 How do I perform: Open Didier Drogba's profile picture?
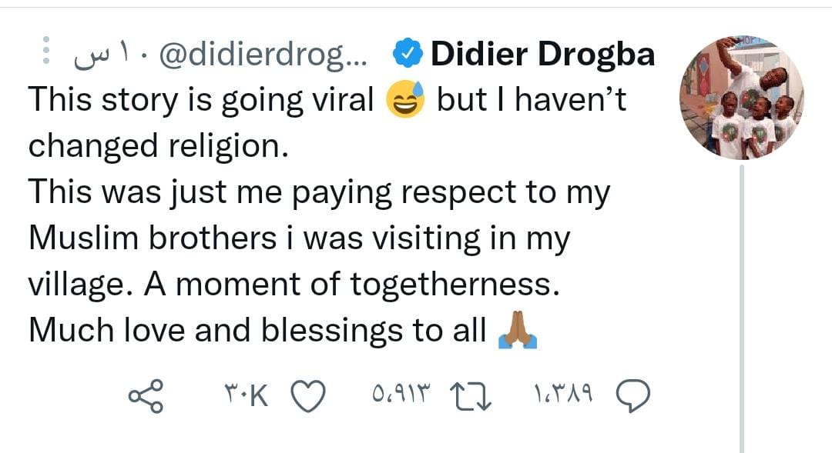point(741,98)
